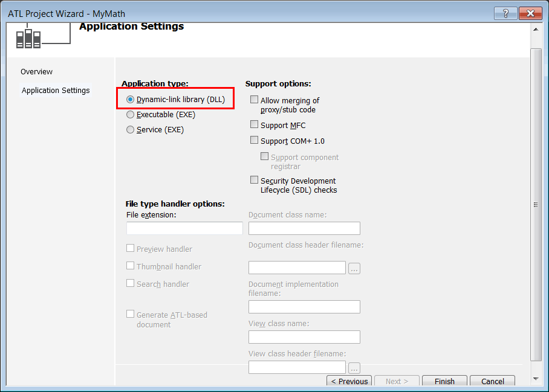
Task: Click the vertical scrollbar thumb
Action: tap(536, 205)
